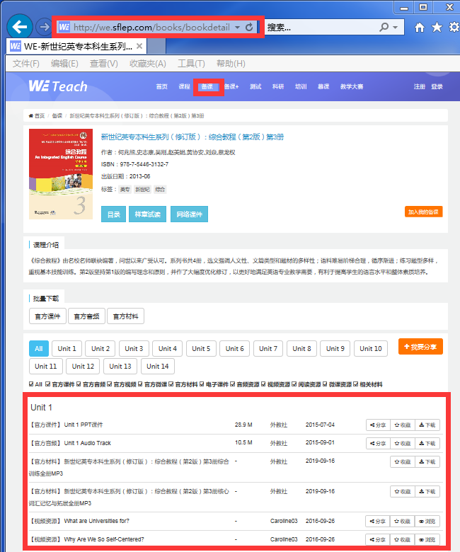This screenshot has height=552, width=460.
Task: Click the browser forward arrow
Action: point(44,27)
